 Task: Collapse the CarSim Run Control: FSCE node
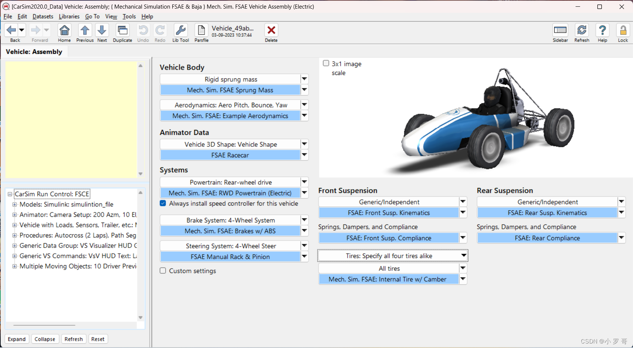click(10, 194)
